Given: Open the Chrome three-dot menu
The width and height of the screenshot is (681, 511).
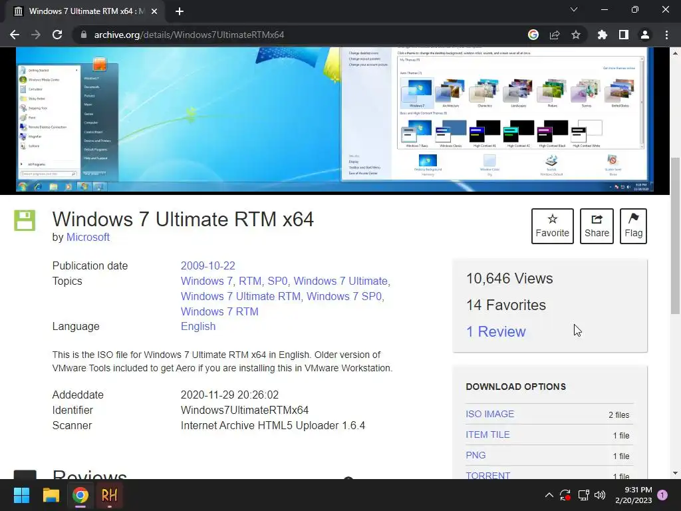Looking at the screenshot, I should point(666,35).
